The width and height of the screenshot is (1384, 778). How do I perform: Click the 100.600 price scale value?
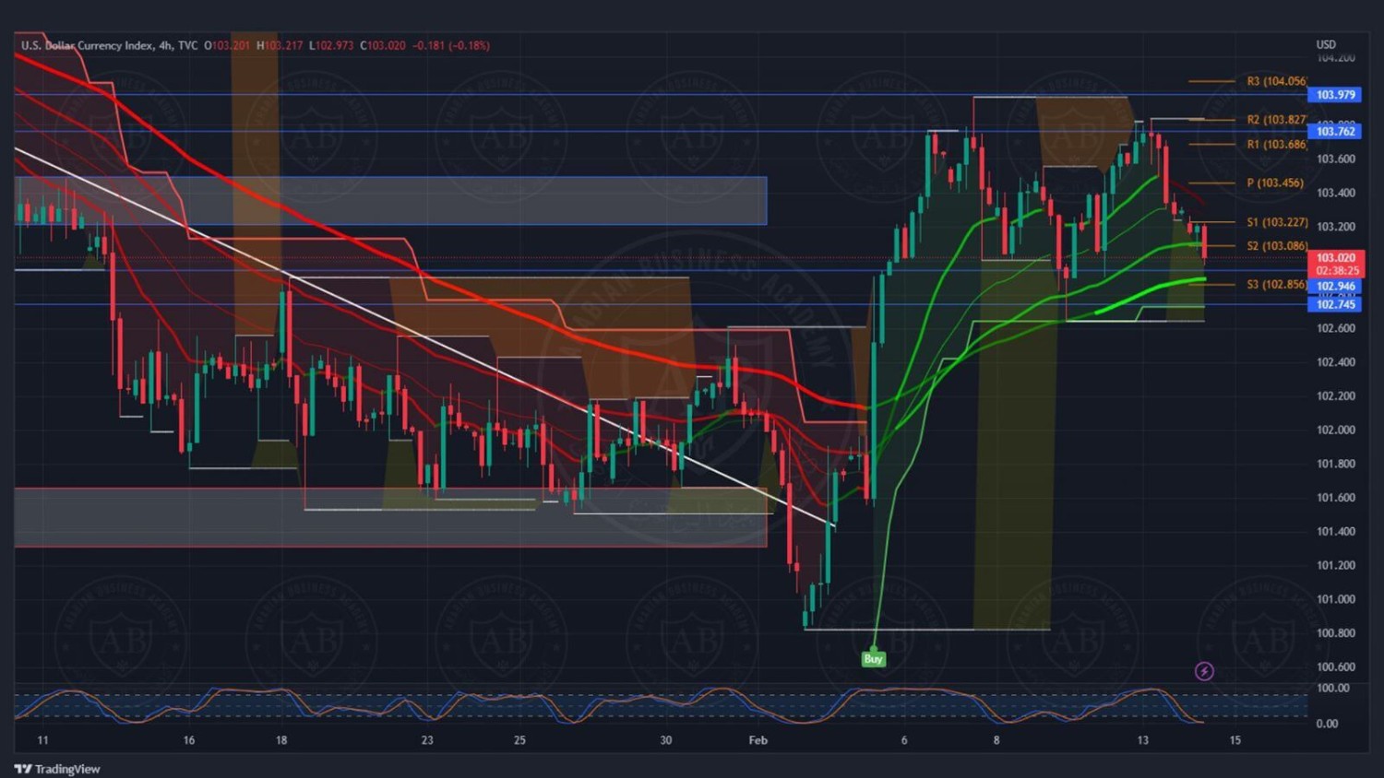1335,666
